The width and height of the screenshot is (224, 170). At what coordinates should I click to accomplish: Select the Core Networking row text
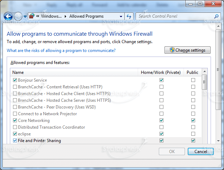(34, 121)
